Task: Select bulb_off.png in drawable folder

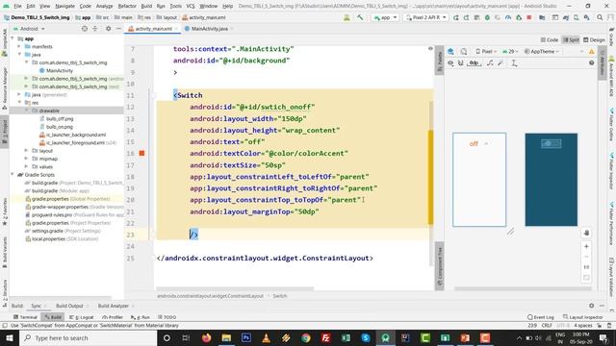Action: [x=60, y=118]
